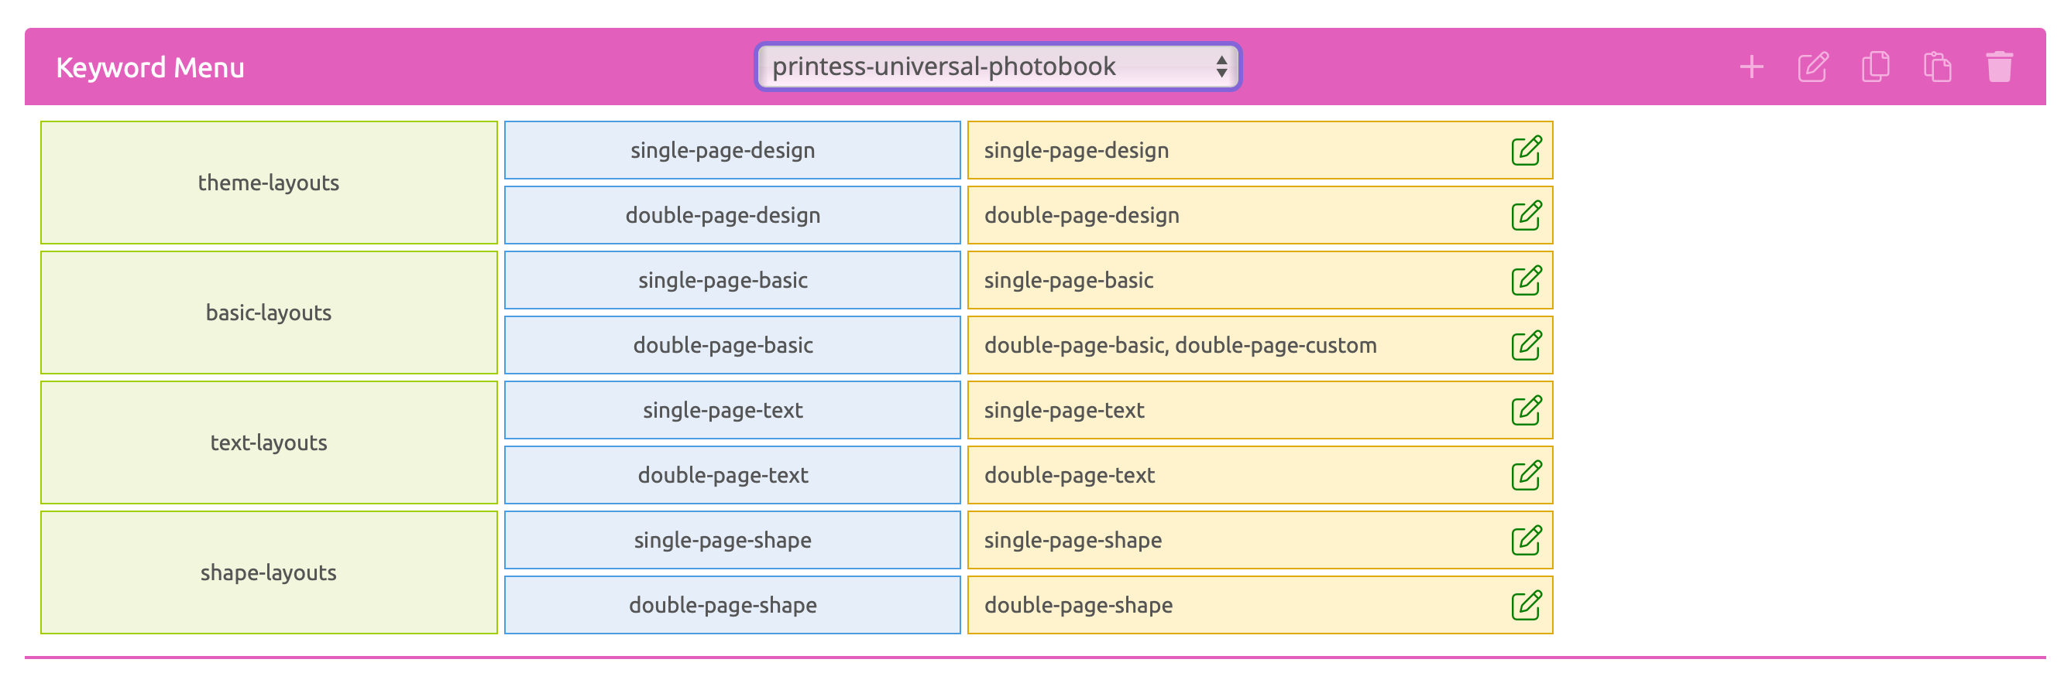Click the yellow single-page-basic keyword text
This screenshot has width=2071, height=673.
coord(1069,281)
